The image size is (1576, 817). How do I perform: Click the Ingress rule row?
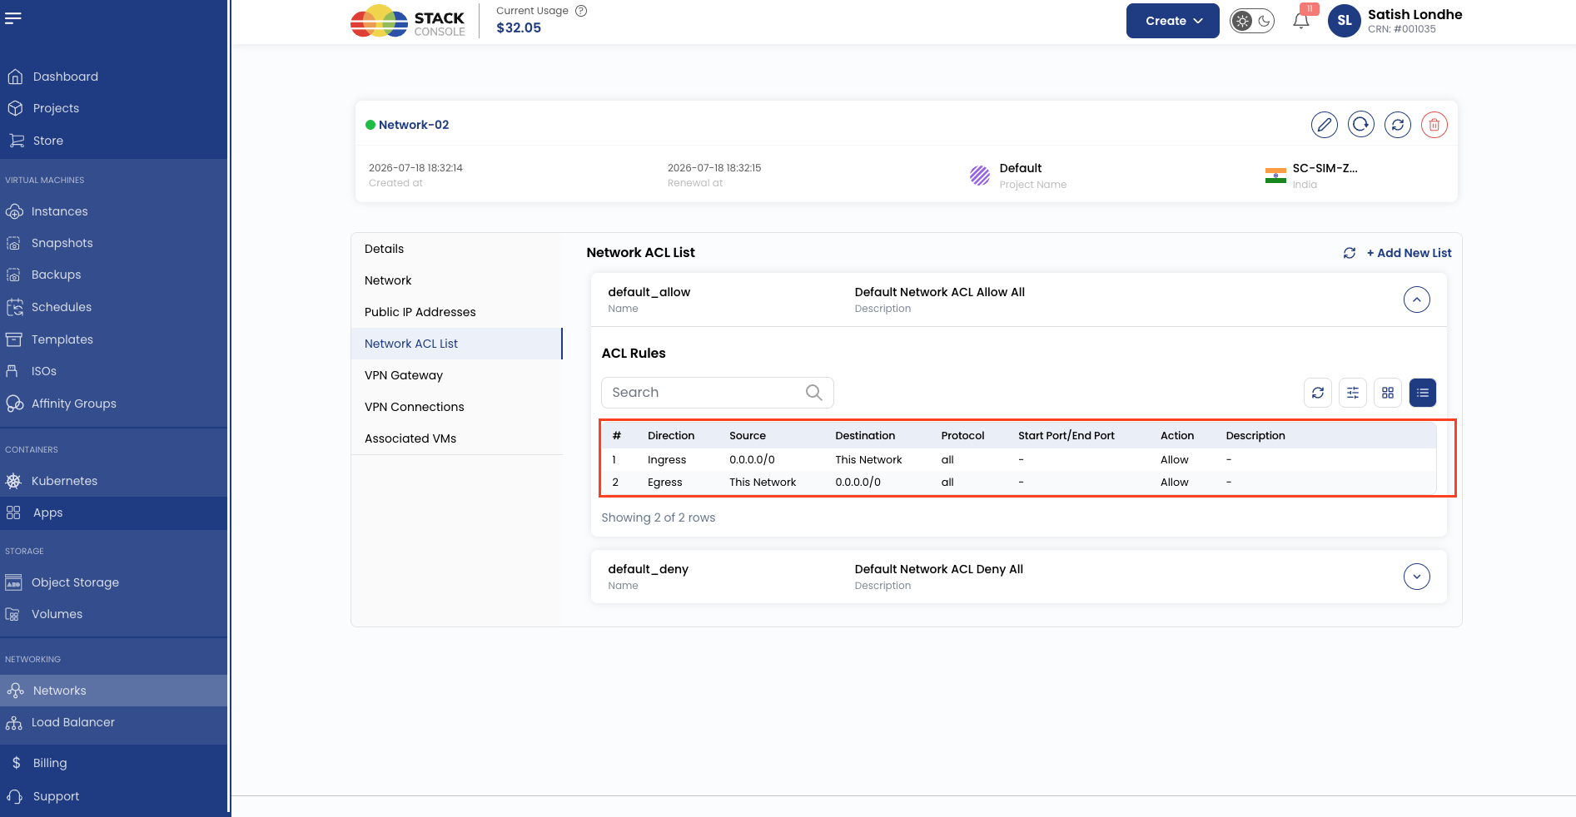pos(1019,460)
